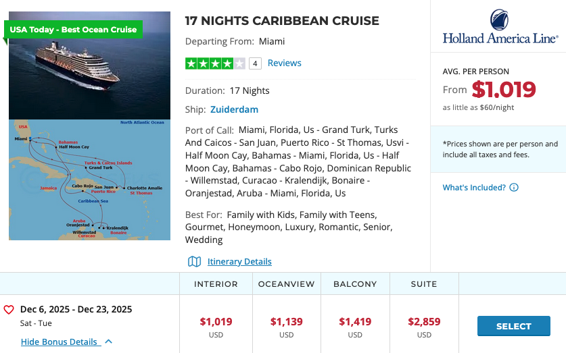Open the Caribbean route map image
This screenshot has width=566, height=353.
point(89,180)
